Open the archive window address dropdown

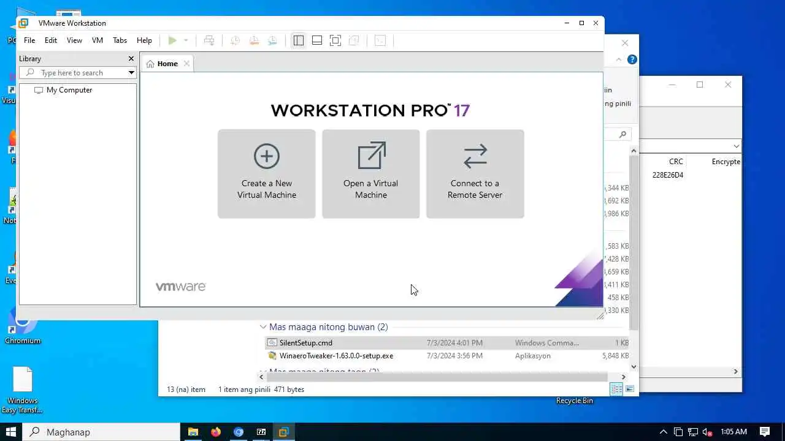[x=736, y=146]
